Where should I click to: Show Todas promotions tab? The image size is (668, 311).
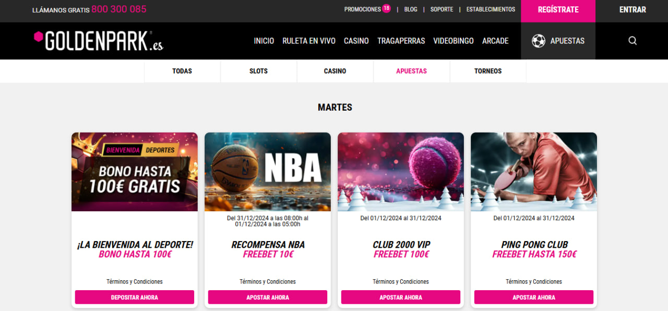(x=182, y=71)
